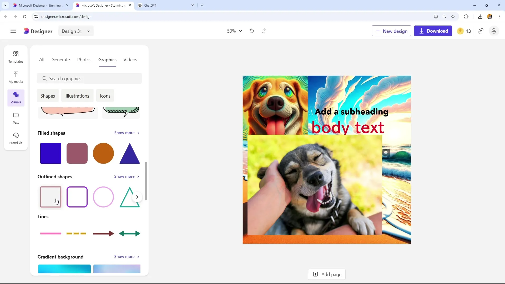This screenshot has height=284, width=505.
Task: Open the 50% zoom dropdown
Action: [x=234, y=31]
